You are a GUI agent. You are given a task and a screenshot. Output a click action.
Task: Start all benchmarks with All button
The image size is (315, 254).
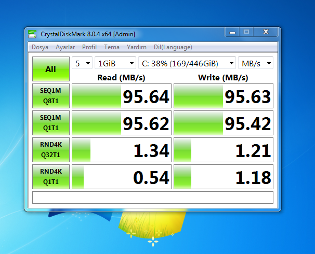point(51,69)
